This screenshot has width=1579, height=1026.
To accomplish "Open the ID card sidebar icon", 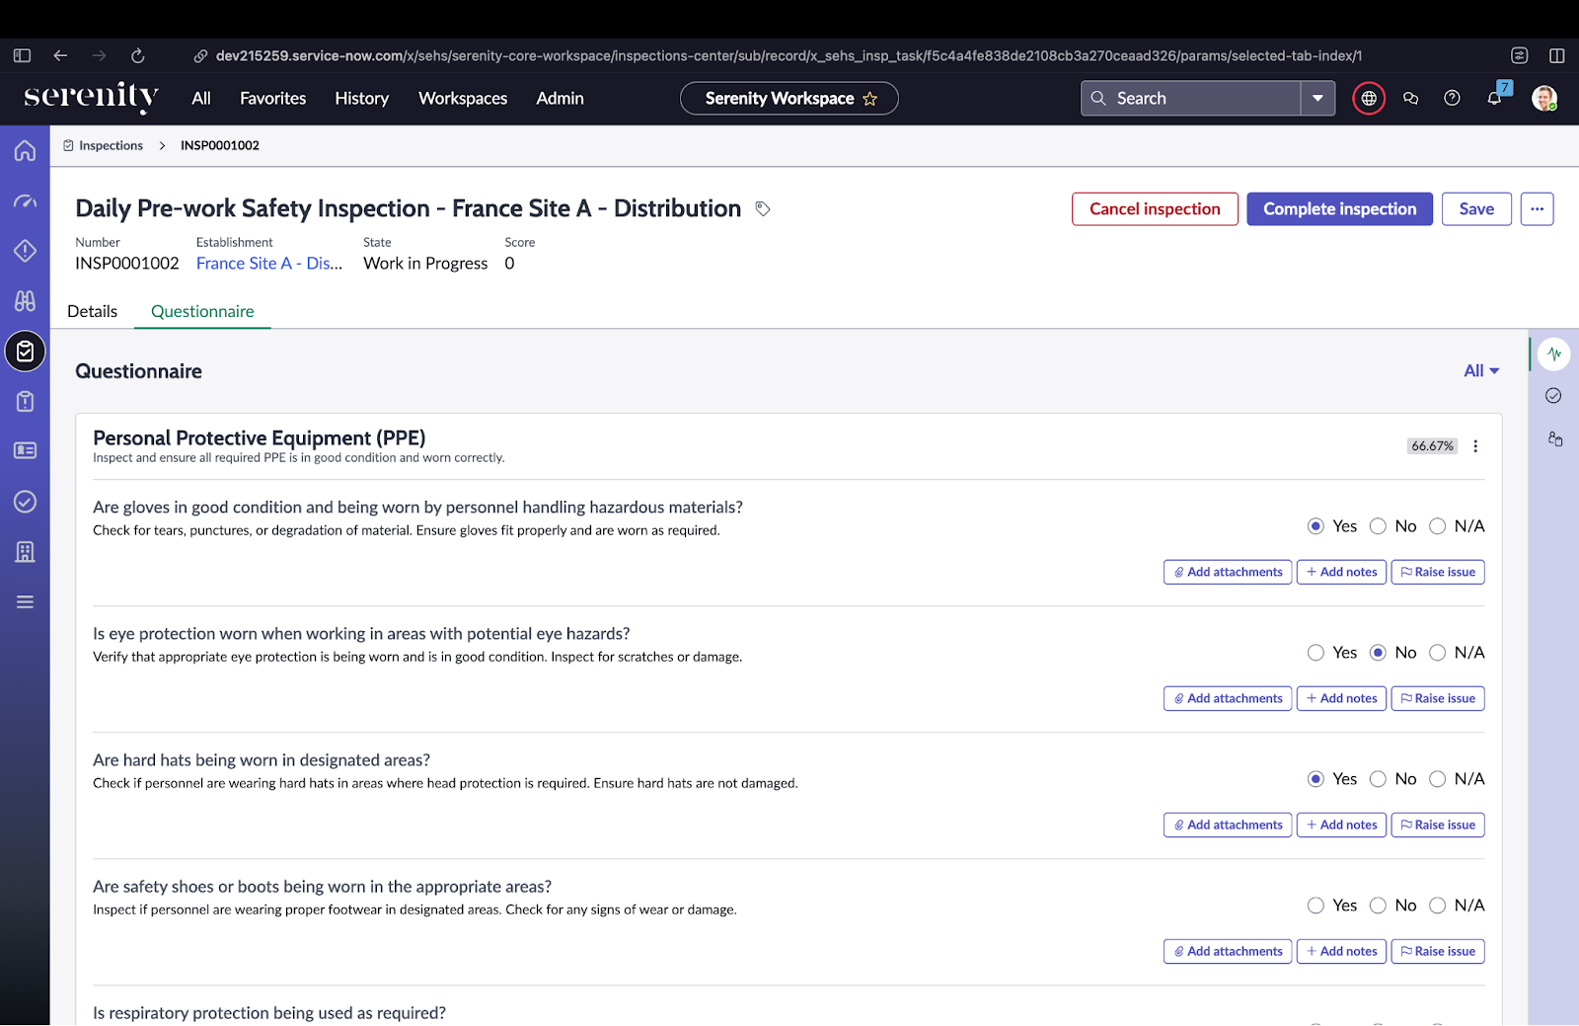I will pyautogui.click(x=25, y=450).
